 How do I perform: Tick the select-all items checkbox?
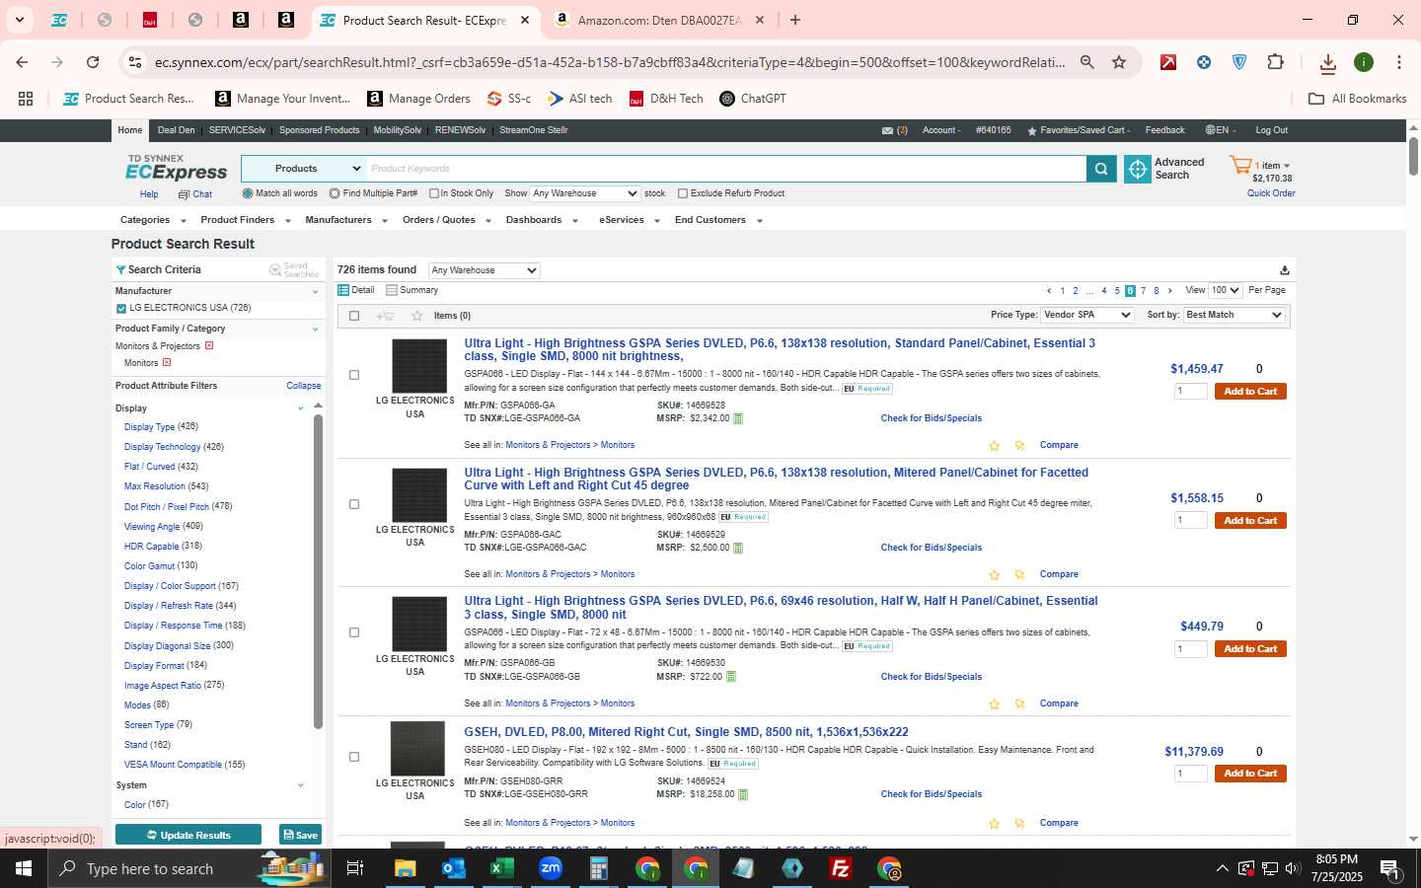coord(354,316)
